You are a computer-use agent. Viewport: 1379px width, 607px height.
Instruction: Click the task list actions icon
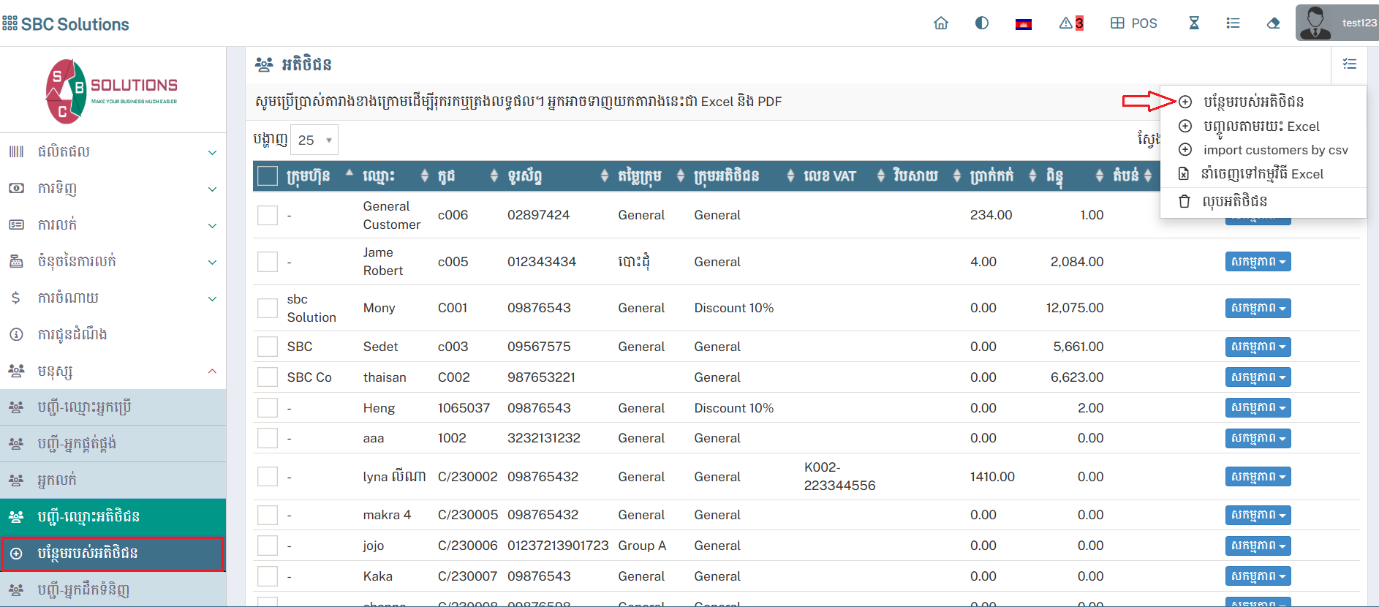(x=1350, y=64)
